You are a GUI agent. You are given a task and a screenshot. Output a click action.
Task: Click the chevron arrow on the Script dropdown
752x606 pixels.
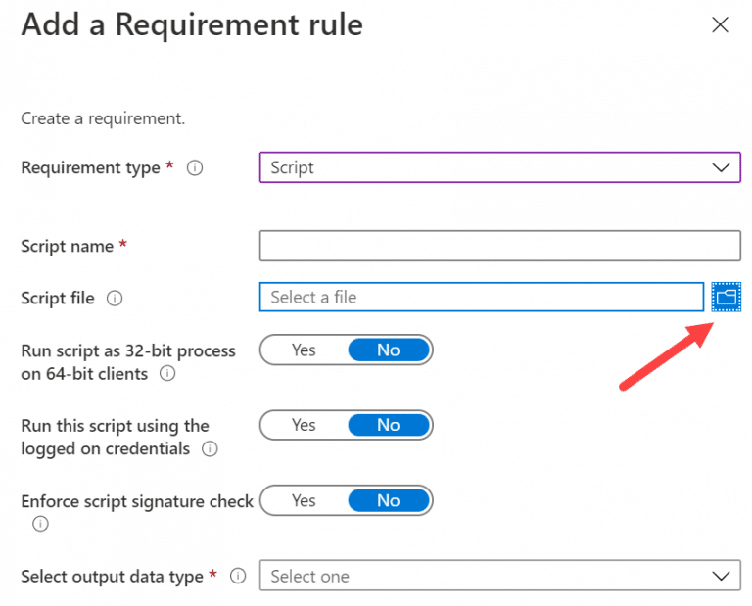tap(722, 167)
